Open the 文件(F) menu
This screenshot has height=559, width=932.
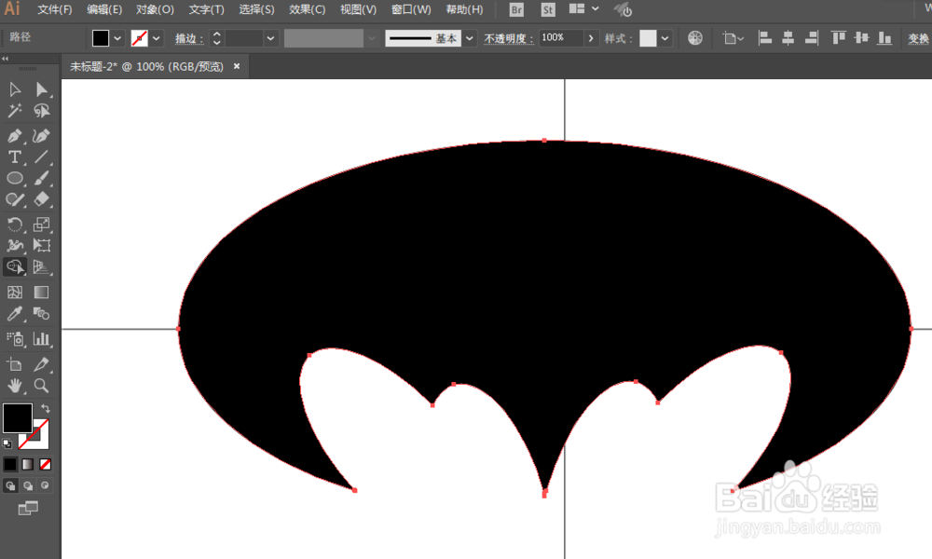pos(55,9)
